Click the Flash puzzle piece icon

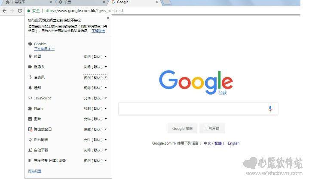point(30,108)
